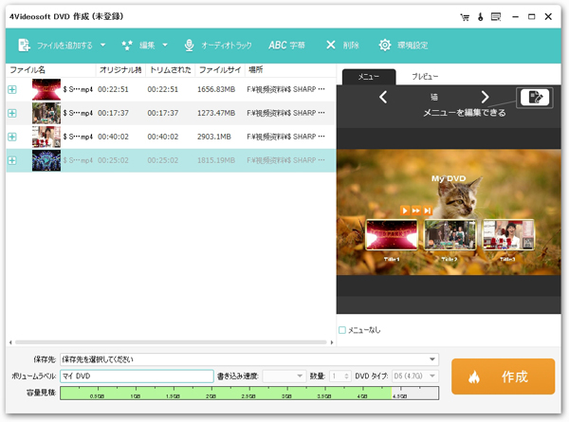Click the My DVD title text in preview
Viewport: 569px width, 422px height.
(x=449, y=178)
